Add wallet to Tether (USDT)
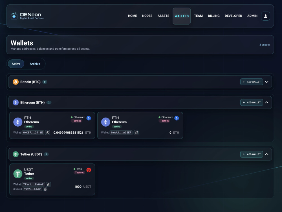 click(x=252, y=154)
